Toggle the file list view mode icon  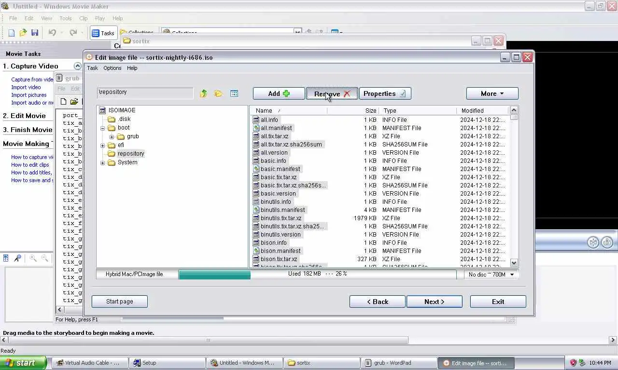click(x=234, y=93)
